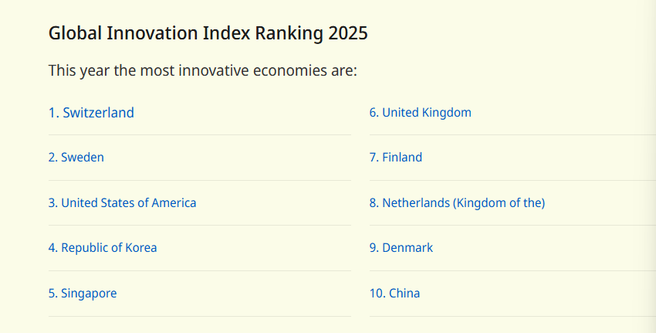Select the Republic of Korea link

click(103, 248)
